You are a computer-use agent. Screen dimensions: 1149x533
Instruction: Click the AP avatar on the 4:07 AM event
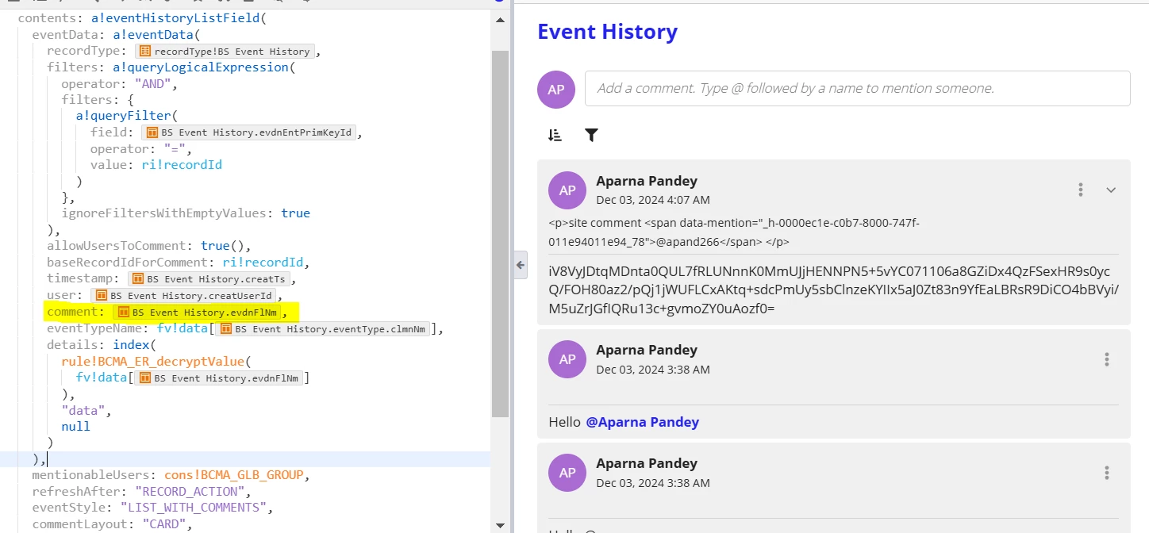(x=567, y=190)
